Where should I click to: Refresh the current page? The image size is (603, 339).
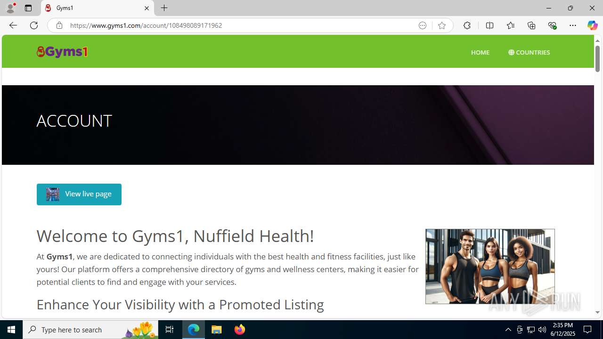[34, 25]
